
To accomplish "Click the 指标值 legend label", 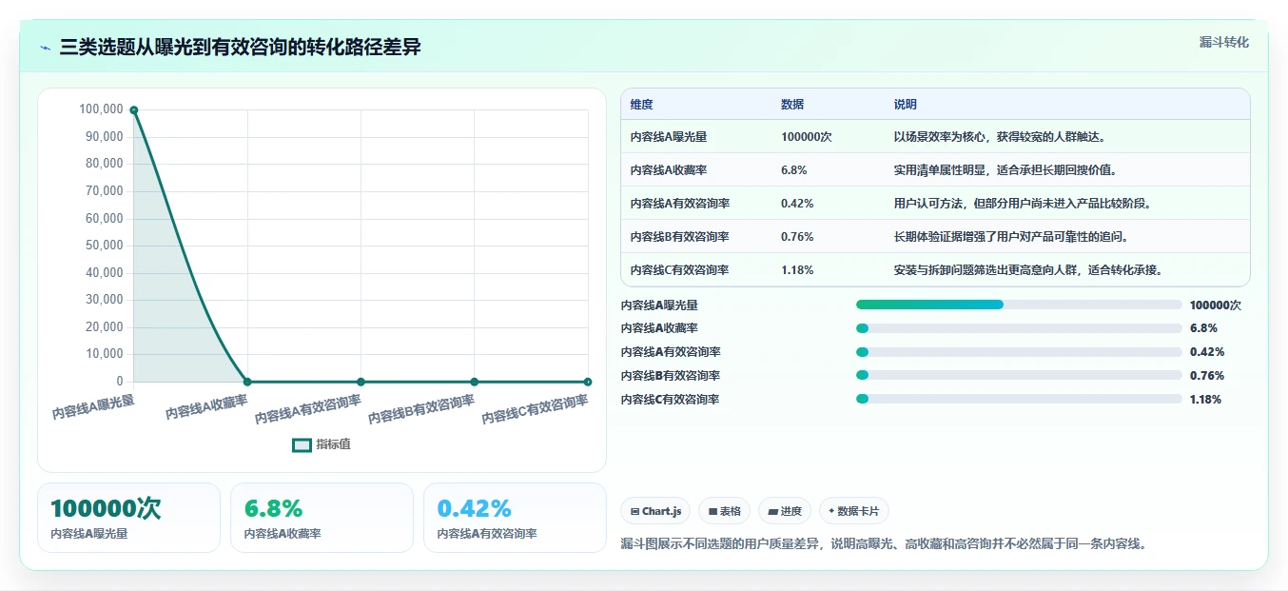I will pos(334,444).
